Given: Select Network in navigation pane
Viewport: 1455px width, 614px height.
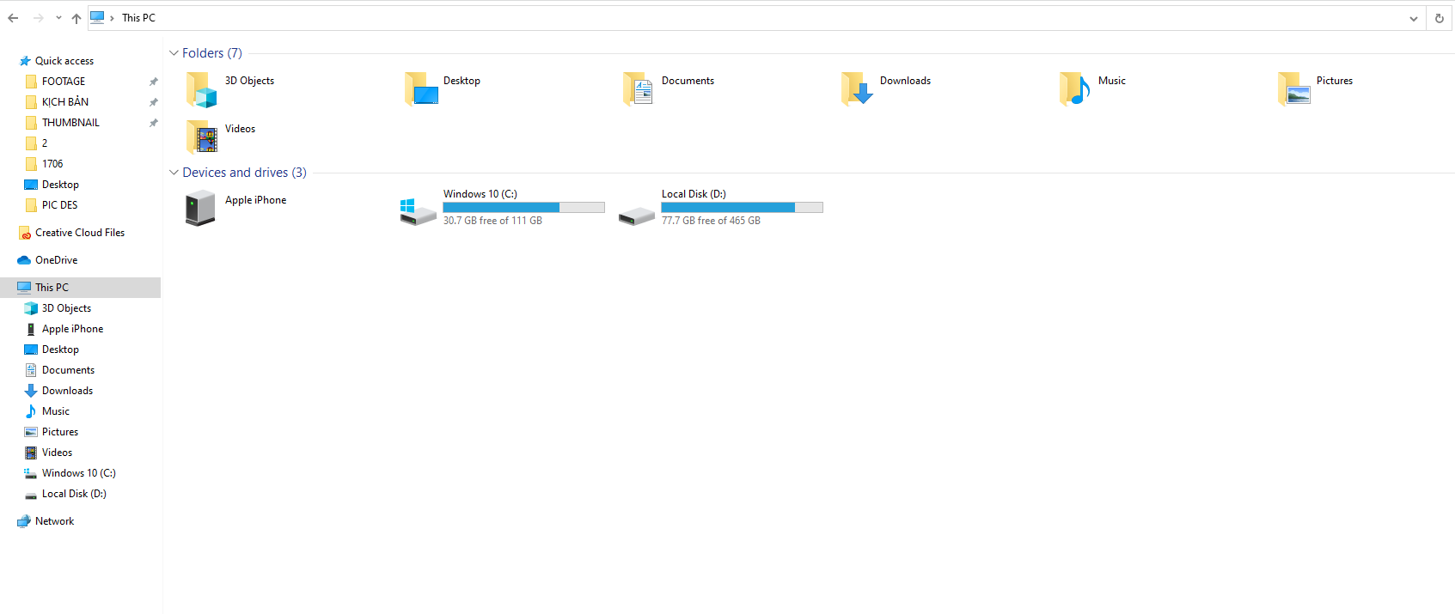Looking at the screenshot, I should [54, 521].
